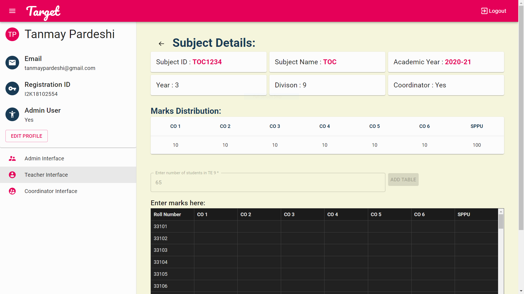Click the marks table scrollbar up arrow
The image size is (524, 294).
(501, 212)
